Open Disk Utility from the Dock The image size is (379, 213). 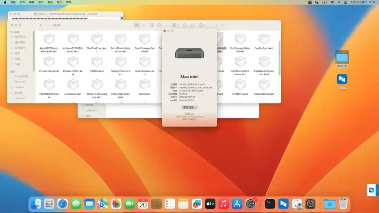click(297, 204)
